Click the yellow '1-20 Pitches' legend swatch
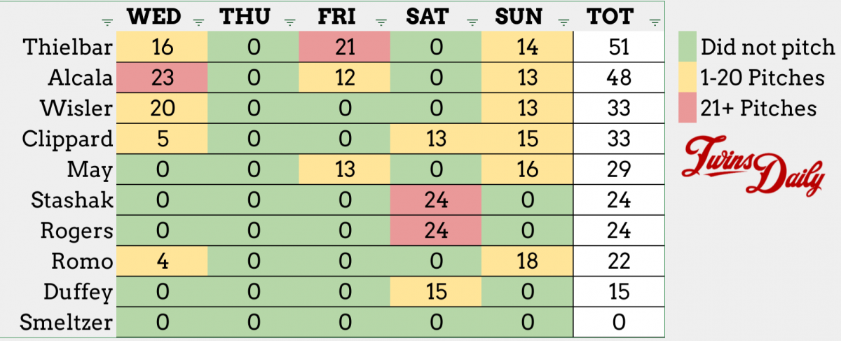The image size is (841, 341). pos(687,78)
